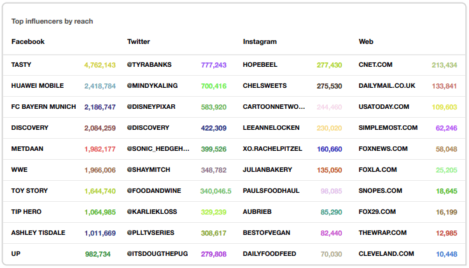Click the UP Facebook entry
Screen dimensions: 469x268
click(16, 253)
